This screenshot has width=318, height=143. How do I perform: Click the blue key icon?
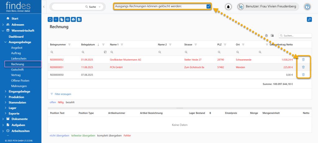(x=309, y=19)
